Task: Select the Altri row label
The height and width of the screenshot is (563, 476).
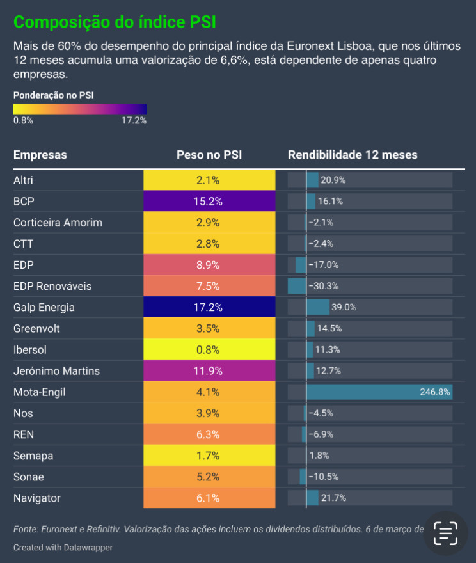Action: [23, 180]
